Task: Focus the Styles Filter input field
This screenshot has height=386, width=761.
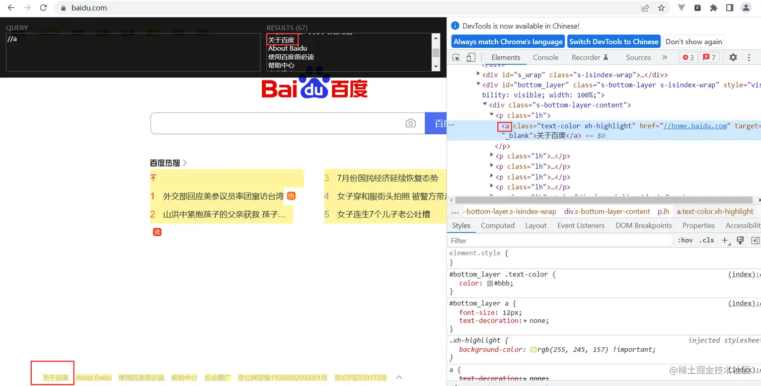Action: (x=560, y=241)
